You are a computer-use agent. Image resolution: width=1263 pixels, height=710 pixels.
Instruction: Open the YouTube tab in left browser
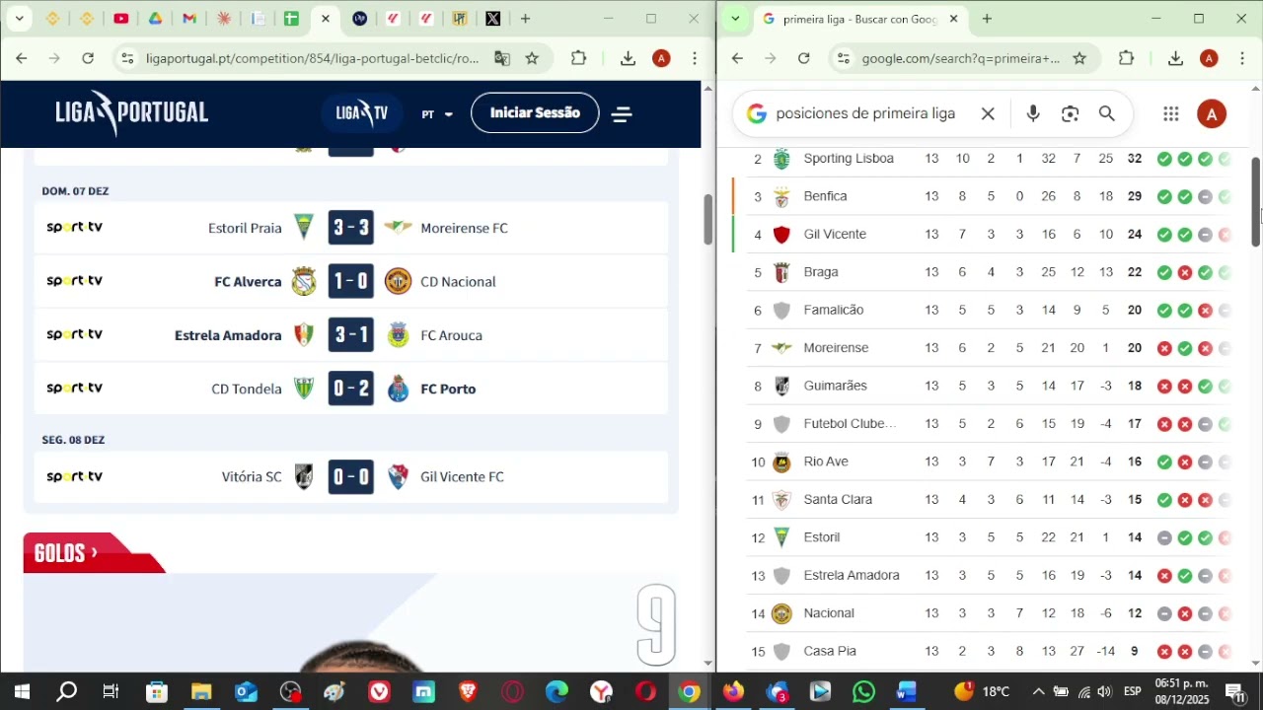pyautogui.click(x=121, y=19)
